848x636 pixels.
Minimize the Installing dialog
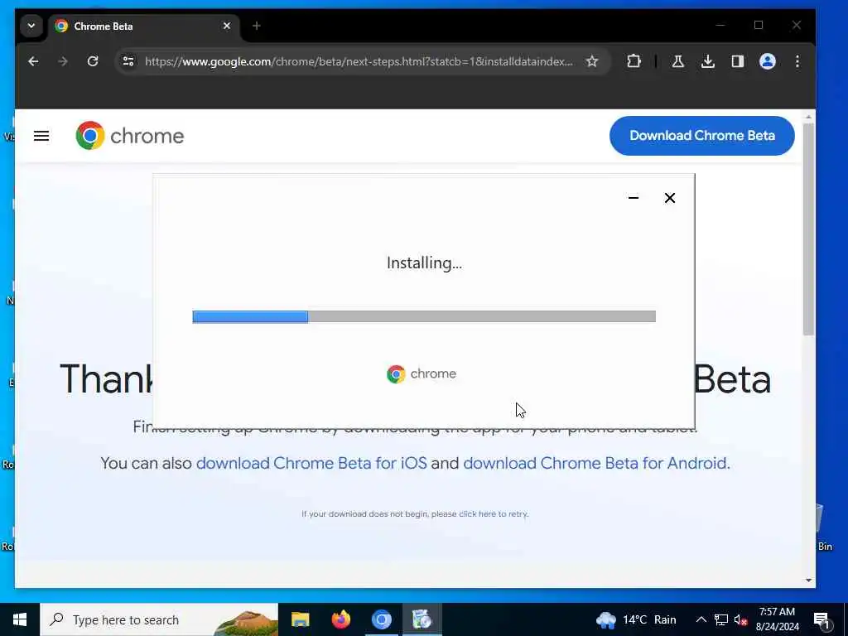pyautogui.click(x=634, y=198)
